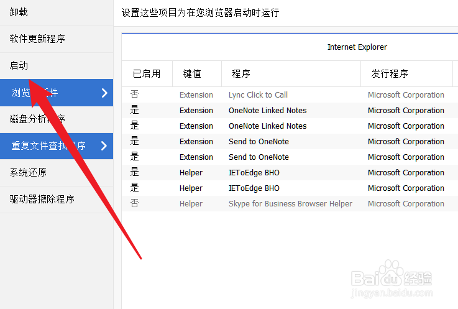Click the chevron beside 重复文件查找程序
The height and width of the screenshot is (309, 458).
(104, 145)
